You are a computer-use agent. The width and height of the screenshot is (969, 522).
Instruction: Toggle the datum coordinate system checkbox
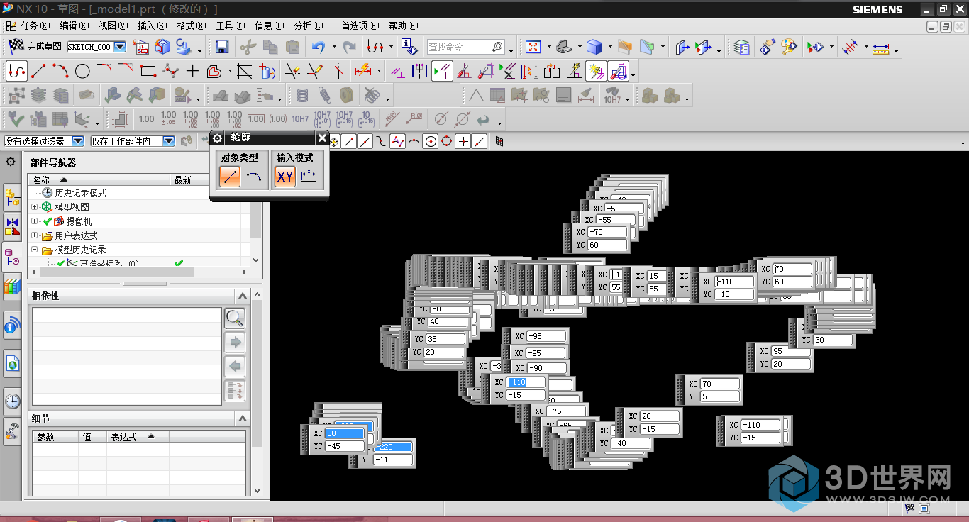(60, 264)
